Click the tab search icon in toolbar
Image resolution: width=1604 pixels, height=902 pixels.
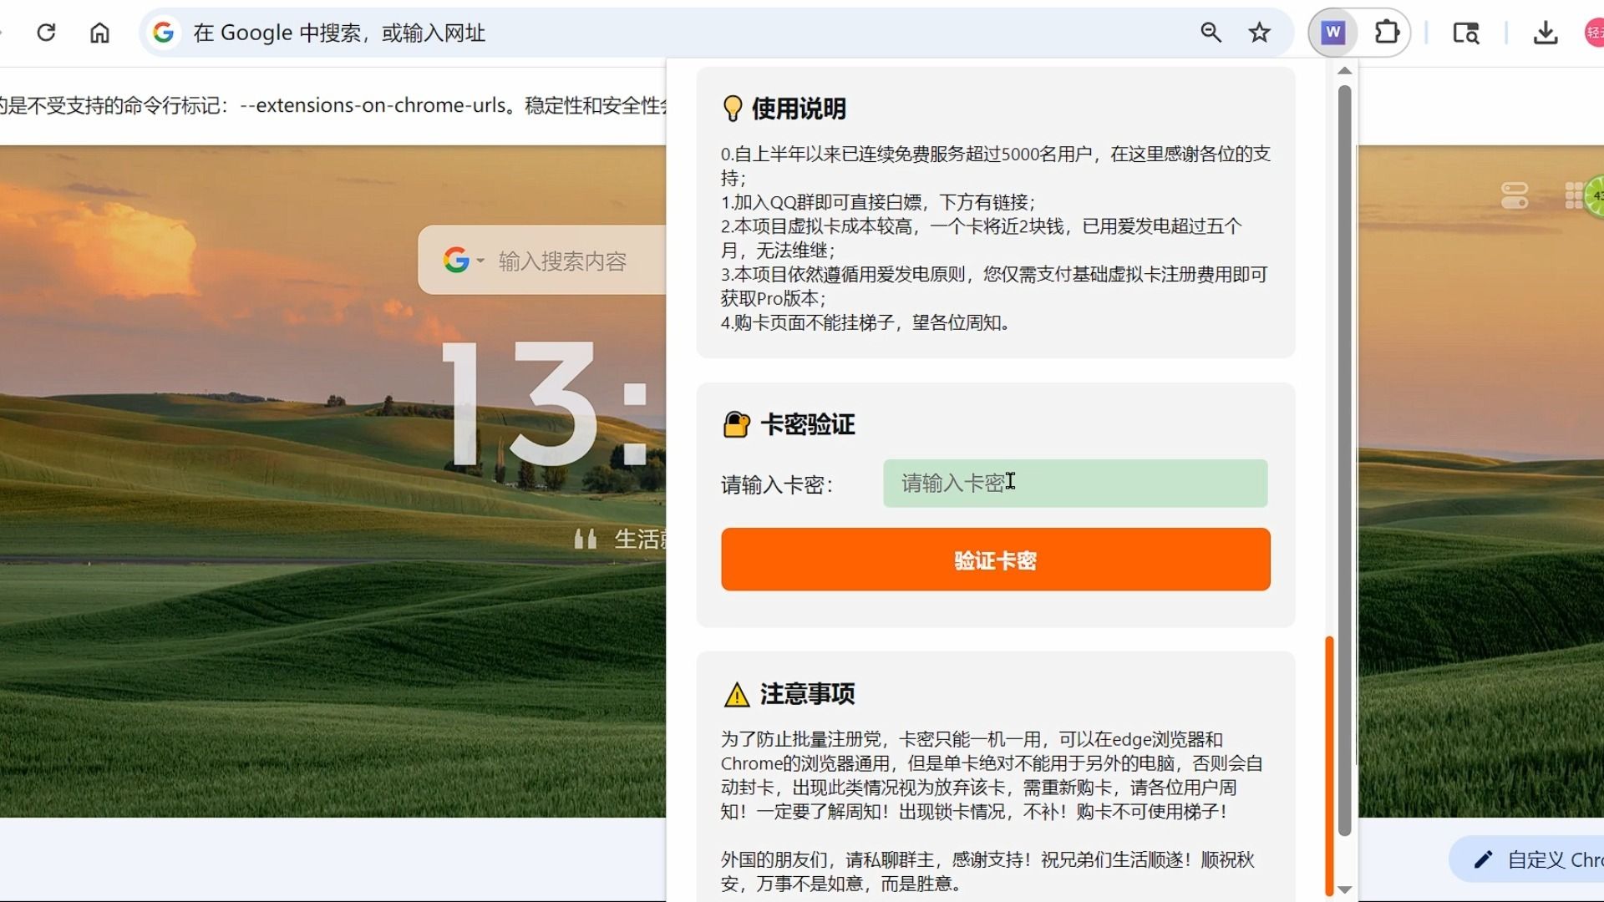point(1465,33)
